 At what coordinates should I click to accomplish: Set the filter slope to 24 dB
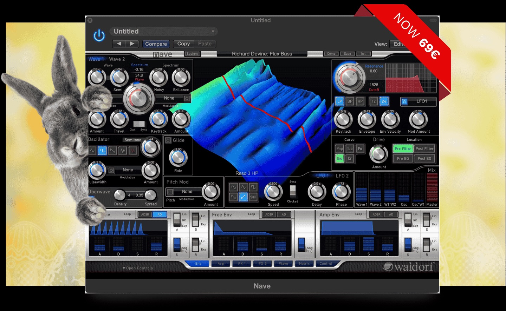(384, 101)
